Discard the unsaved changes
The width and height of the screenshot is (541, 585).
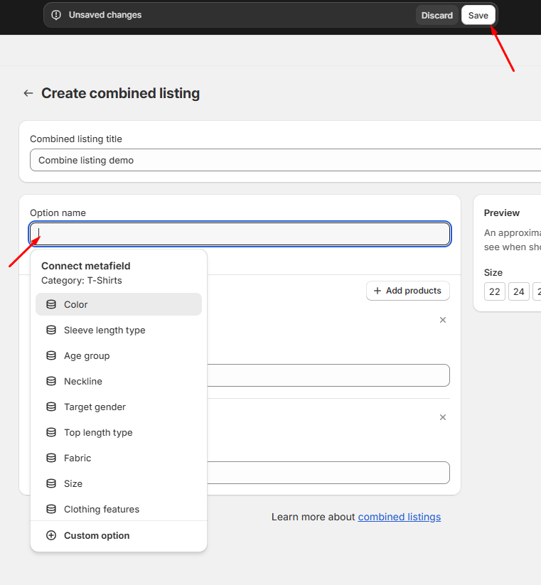(436, 15)
